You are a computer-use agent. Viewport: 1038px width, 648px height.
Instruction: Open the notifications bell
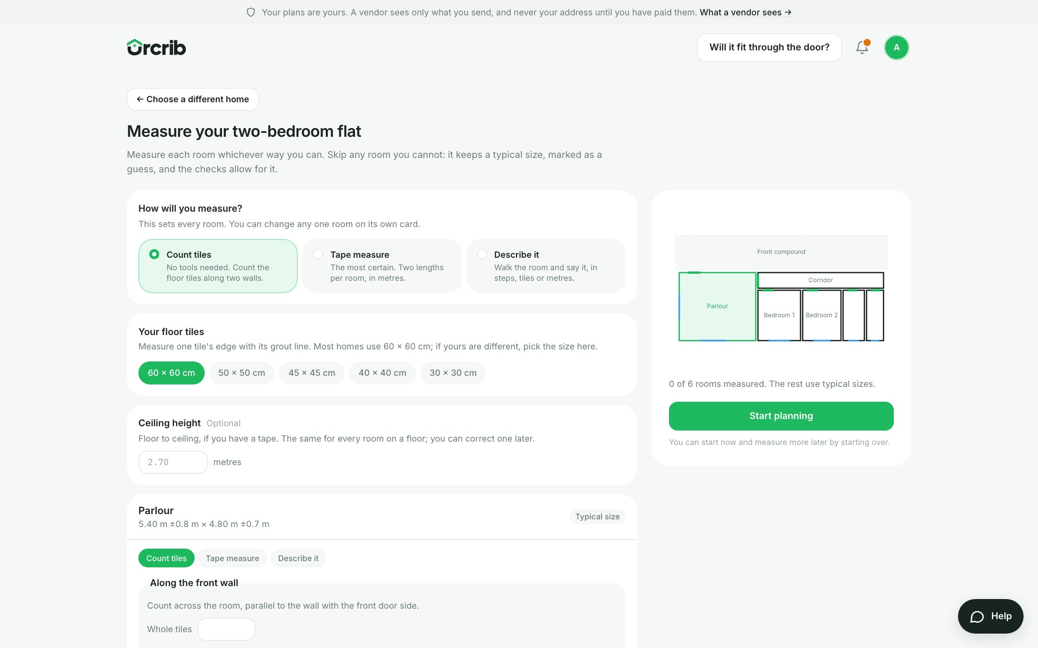coord(862,48)
